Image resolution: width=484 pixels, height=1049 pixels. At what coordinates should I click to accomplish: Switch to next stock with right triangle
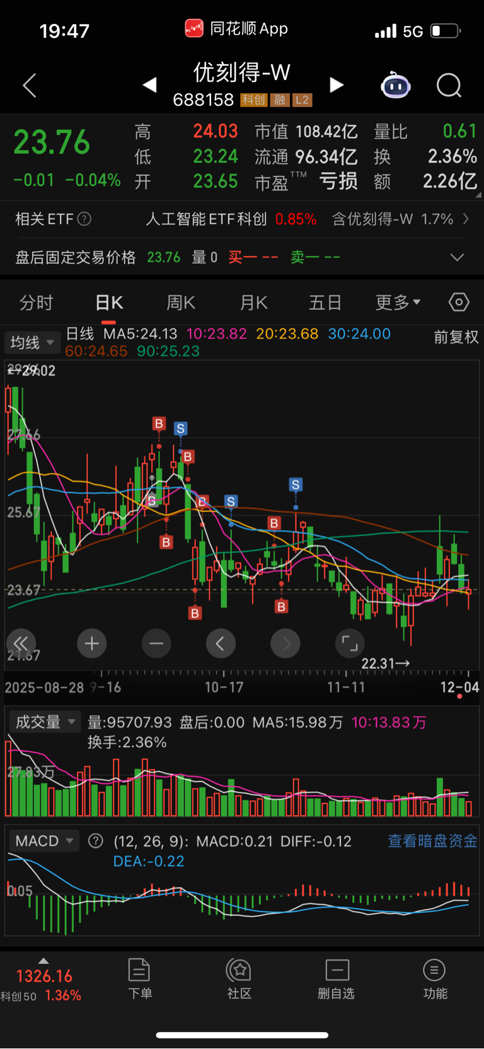pyautogui.click(x=337, y=85)
